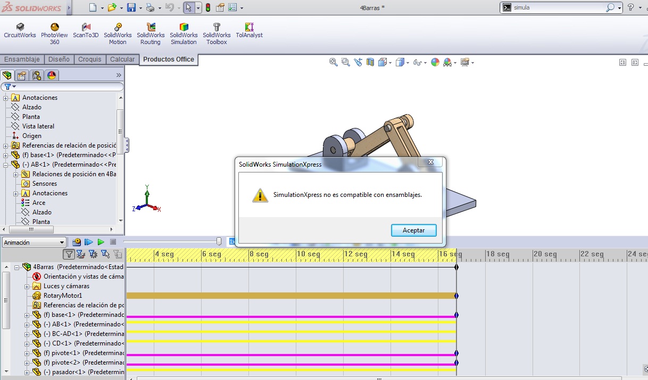Image resolution: width=648 pixels, height=380 pixels.
Task: Calculate the motion study
Action: click(89, 242)
